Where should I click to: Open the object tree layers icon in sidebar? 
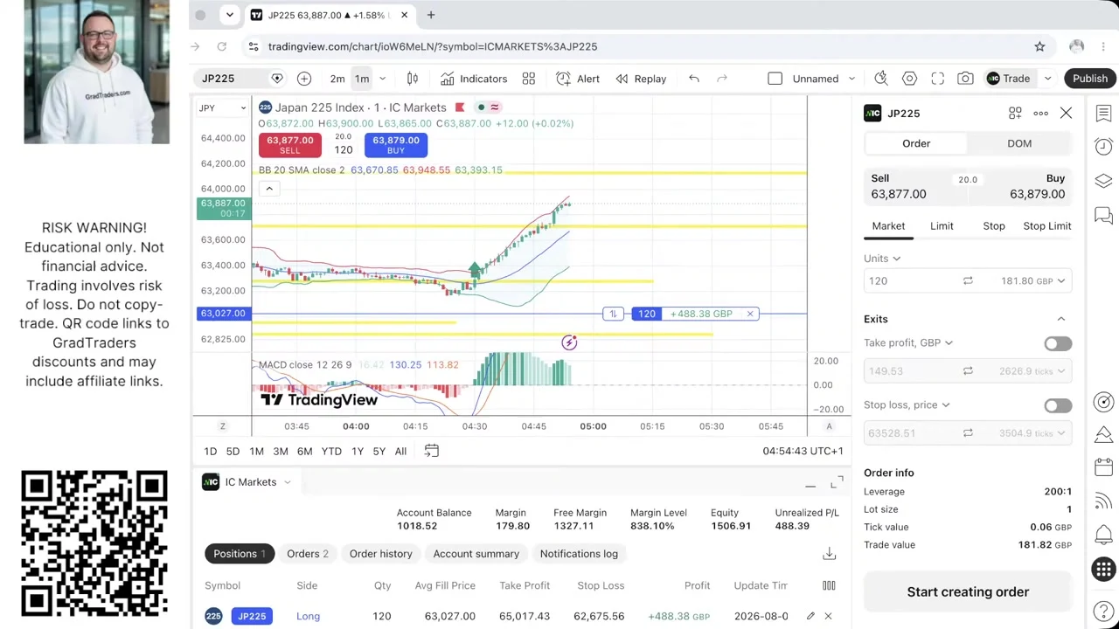(x=1103, y=181)
